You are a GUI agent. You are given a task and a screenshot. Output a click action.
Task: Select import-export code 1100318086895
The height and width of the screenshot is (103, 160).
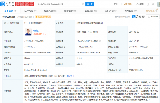click(x=136, y=70)
